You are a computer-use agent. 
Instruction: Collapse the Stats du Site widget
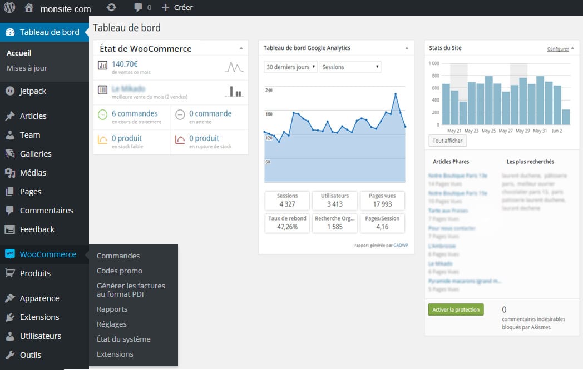572,48
